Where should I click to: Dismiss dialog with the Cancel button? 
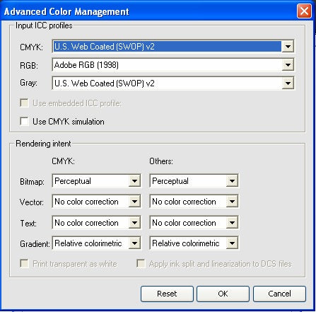tap(279, 294)
